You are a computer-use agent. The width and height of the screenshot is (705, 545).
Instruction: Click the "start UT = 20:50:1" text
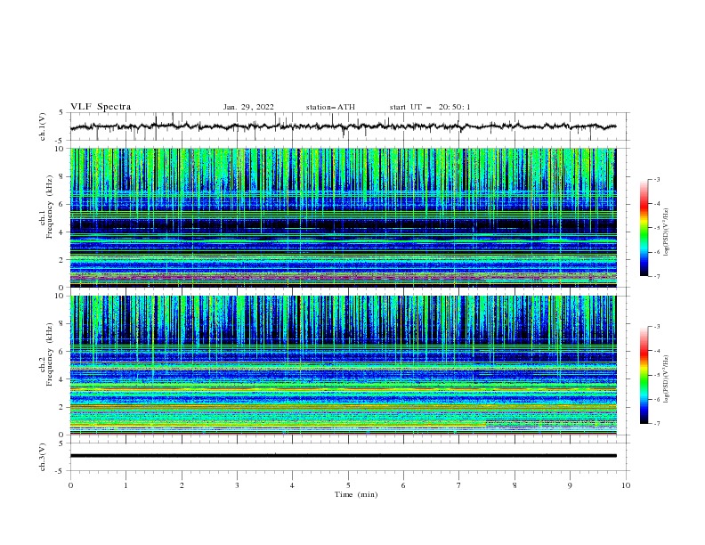430,107
